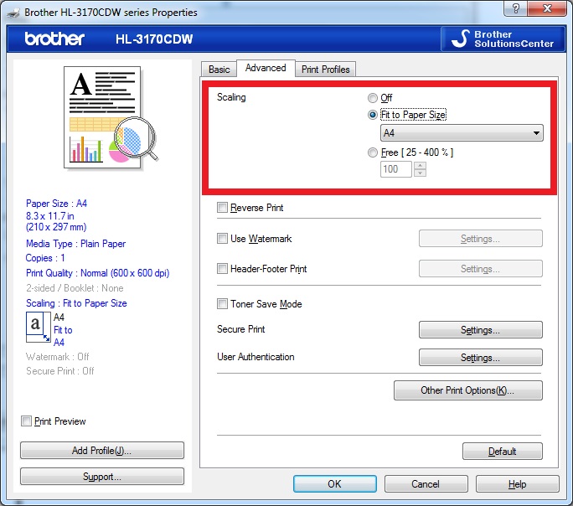Click Add Profile button
The width and height of the screenshot is (573, 506).
(102, 451)
